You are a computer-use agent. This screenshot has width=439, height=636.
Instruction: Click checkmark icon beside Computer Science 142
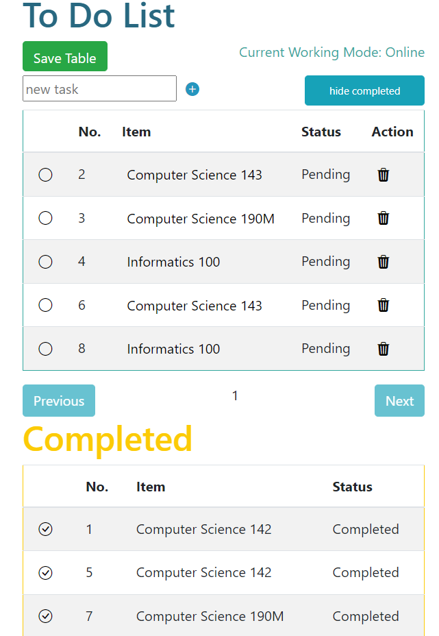click(x=45, y=529)
